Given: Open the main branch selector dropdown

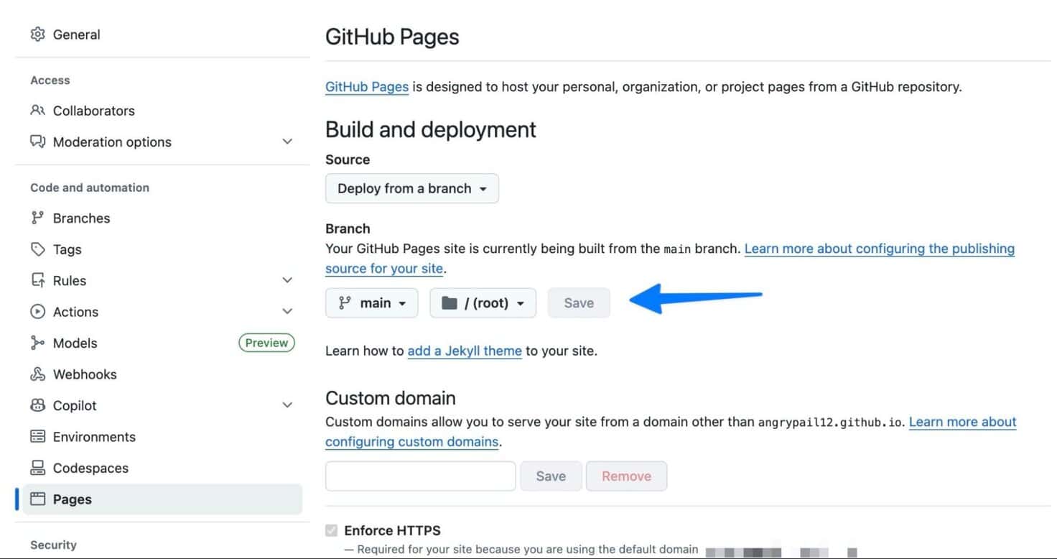Looking at the screenshot, I should point(371,303).
